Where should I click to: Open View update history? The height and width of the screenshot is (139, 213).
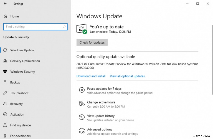101,116
